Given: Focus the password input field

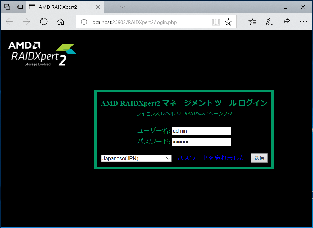Looking at the screenshot, I should click(201, 142).
